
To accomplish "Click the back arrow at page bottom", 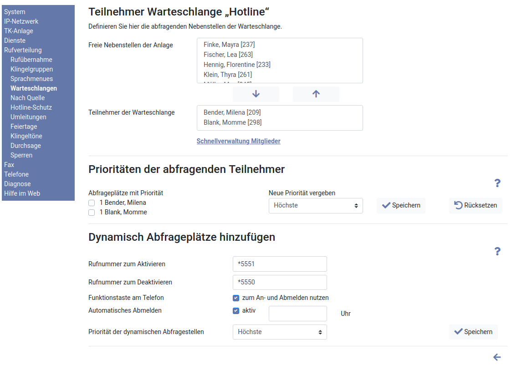I will click(497, 357).
